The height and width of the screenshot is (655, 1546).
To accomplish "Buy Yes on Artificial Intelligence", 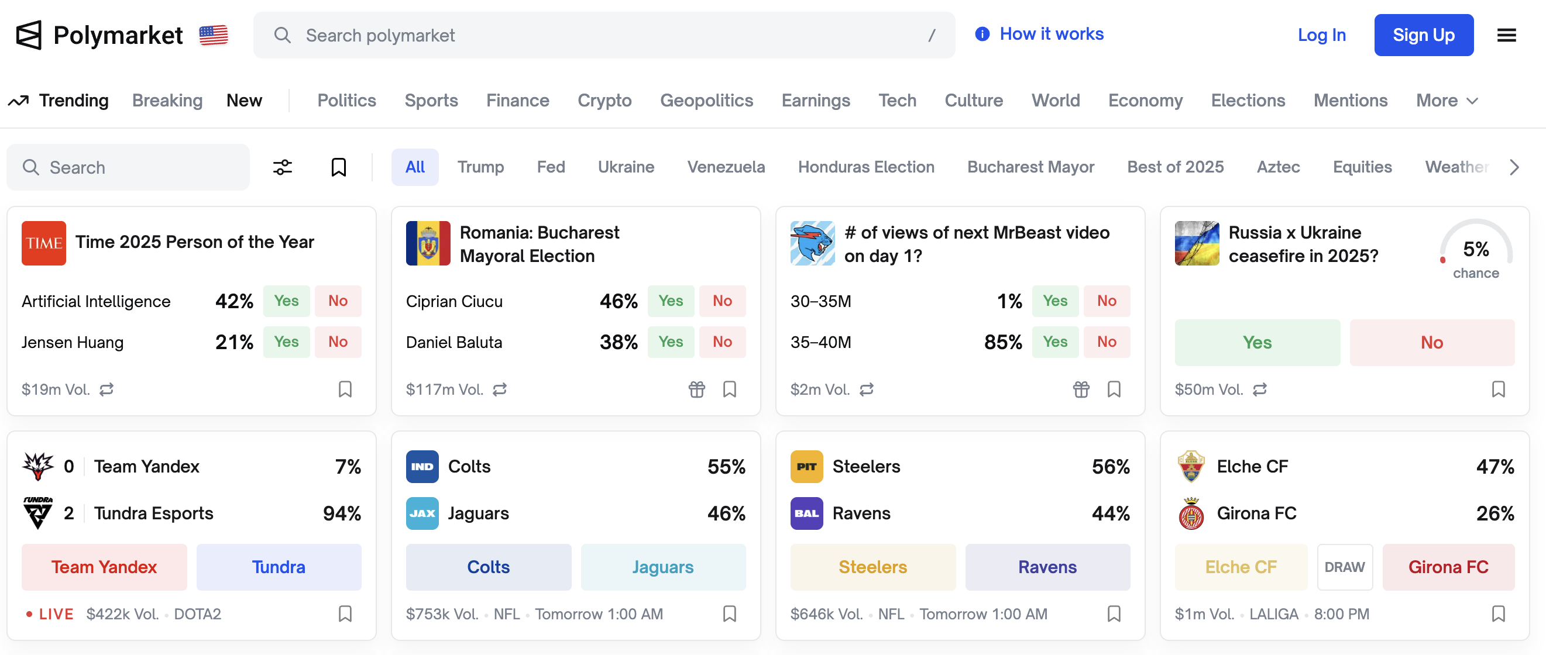I will pos(286,301).
